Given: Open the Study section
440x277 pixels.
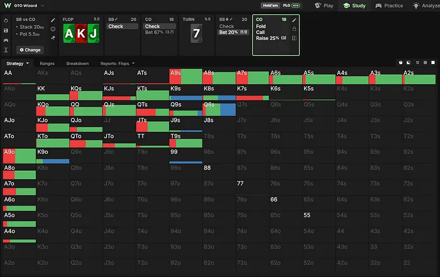Looking at the screenshot, I should pyautogui.click(x=355, y=6).
